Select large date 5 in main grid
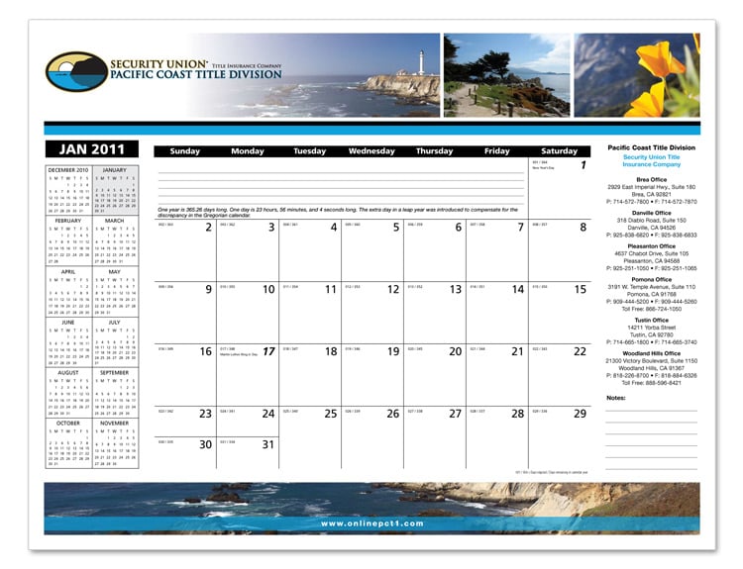743x569 pixels. (x=396, y=228)
